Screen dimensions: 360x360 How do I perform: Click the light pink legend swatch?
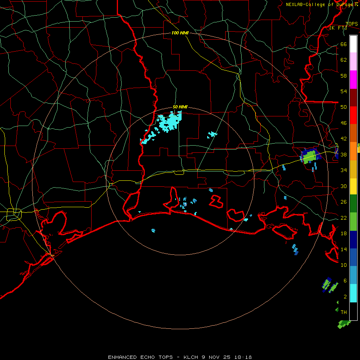353,62
